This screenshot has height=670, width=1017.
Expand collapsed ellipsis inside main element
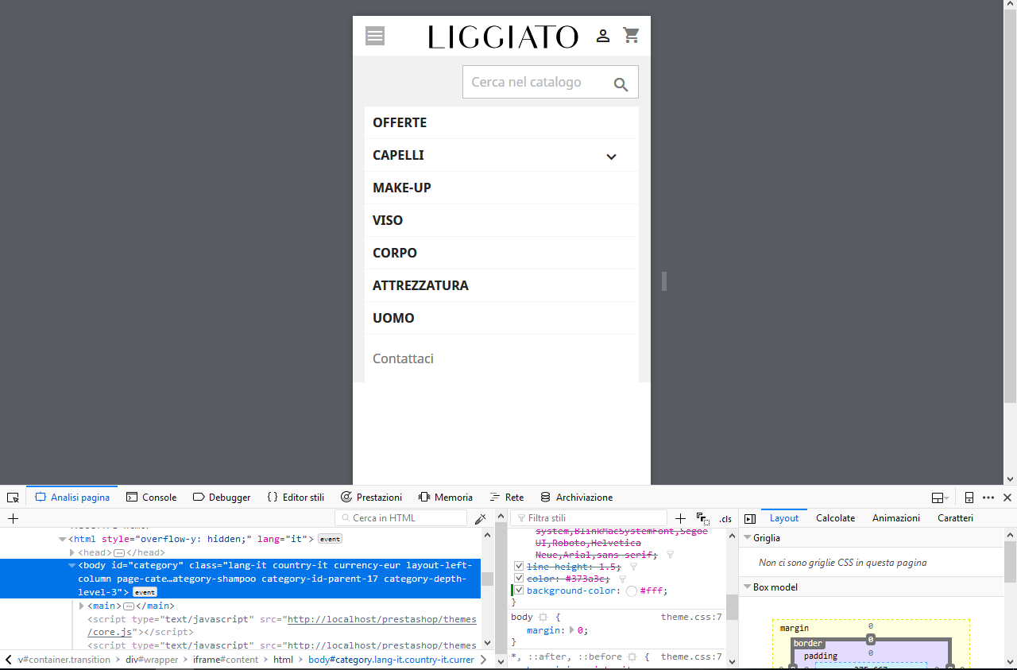click(x=129, y=606)
